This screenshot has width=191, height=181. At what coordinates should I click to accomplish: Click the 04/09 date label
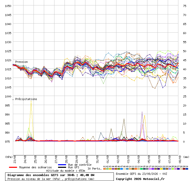point(139,159)
